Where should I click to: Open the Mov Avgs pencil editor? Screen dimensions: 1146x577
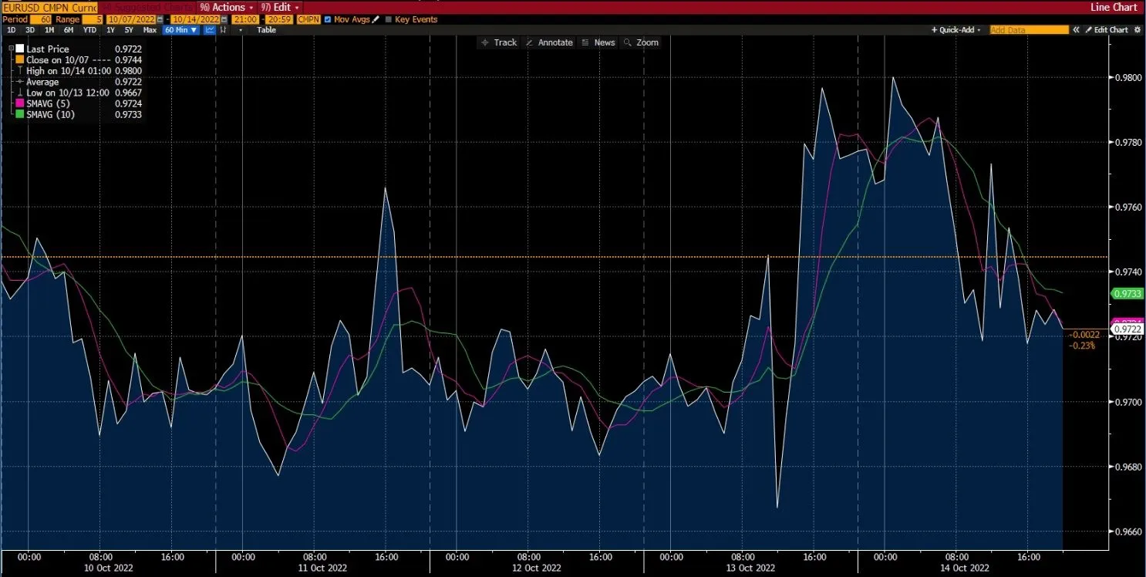376,19
